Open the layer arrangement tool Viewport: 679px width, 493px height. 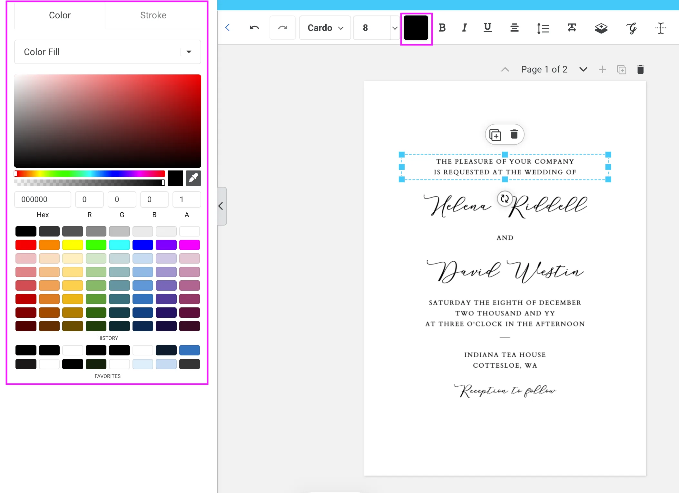click(601, 28)
